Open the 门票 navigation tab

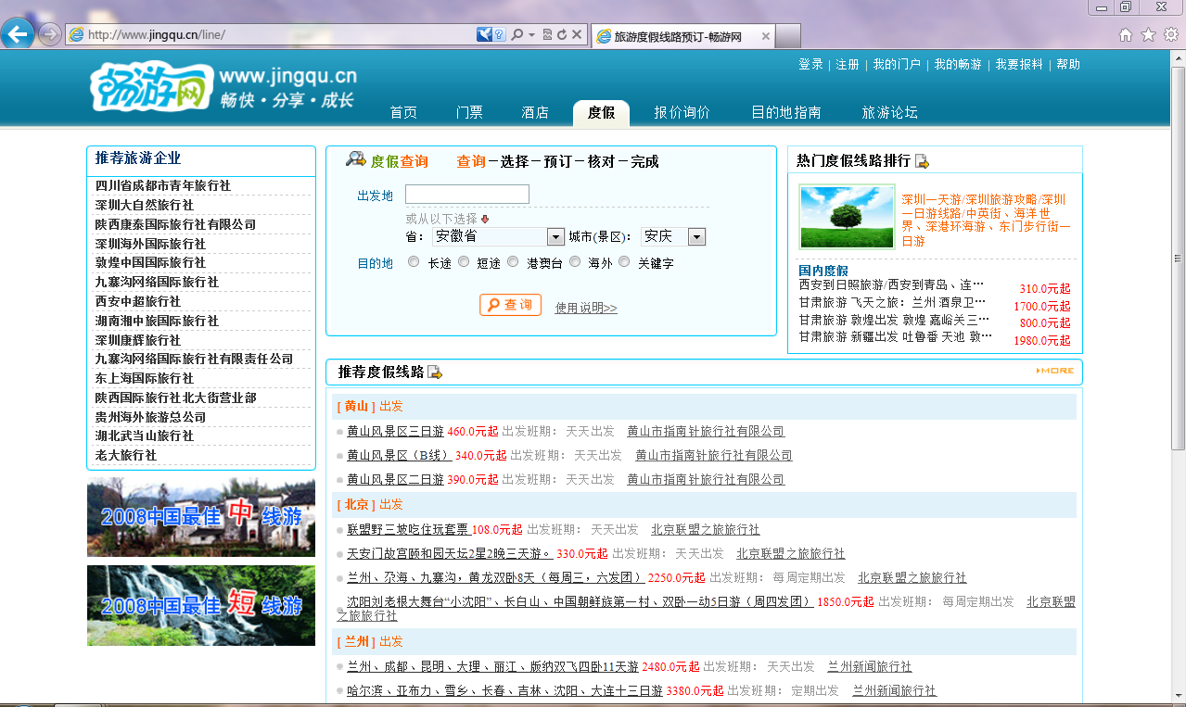coord(469,112)
